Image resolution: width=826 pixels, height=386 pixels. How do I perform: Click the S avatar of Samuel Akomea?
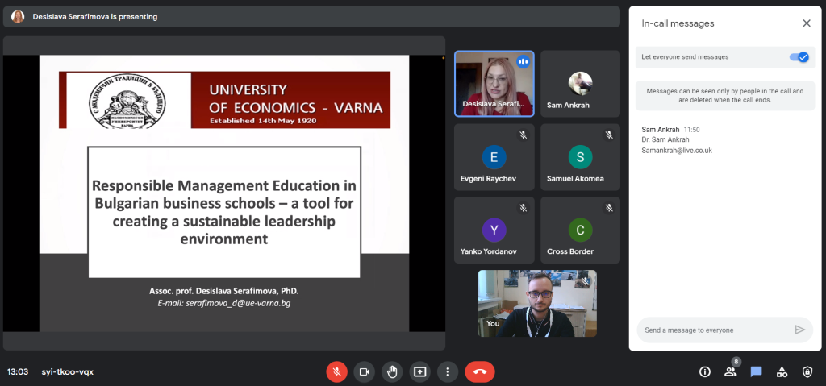580,157
